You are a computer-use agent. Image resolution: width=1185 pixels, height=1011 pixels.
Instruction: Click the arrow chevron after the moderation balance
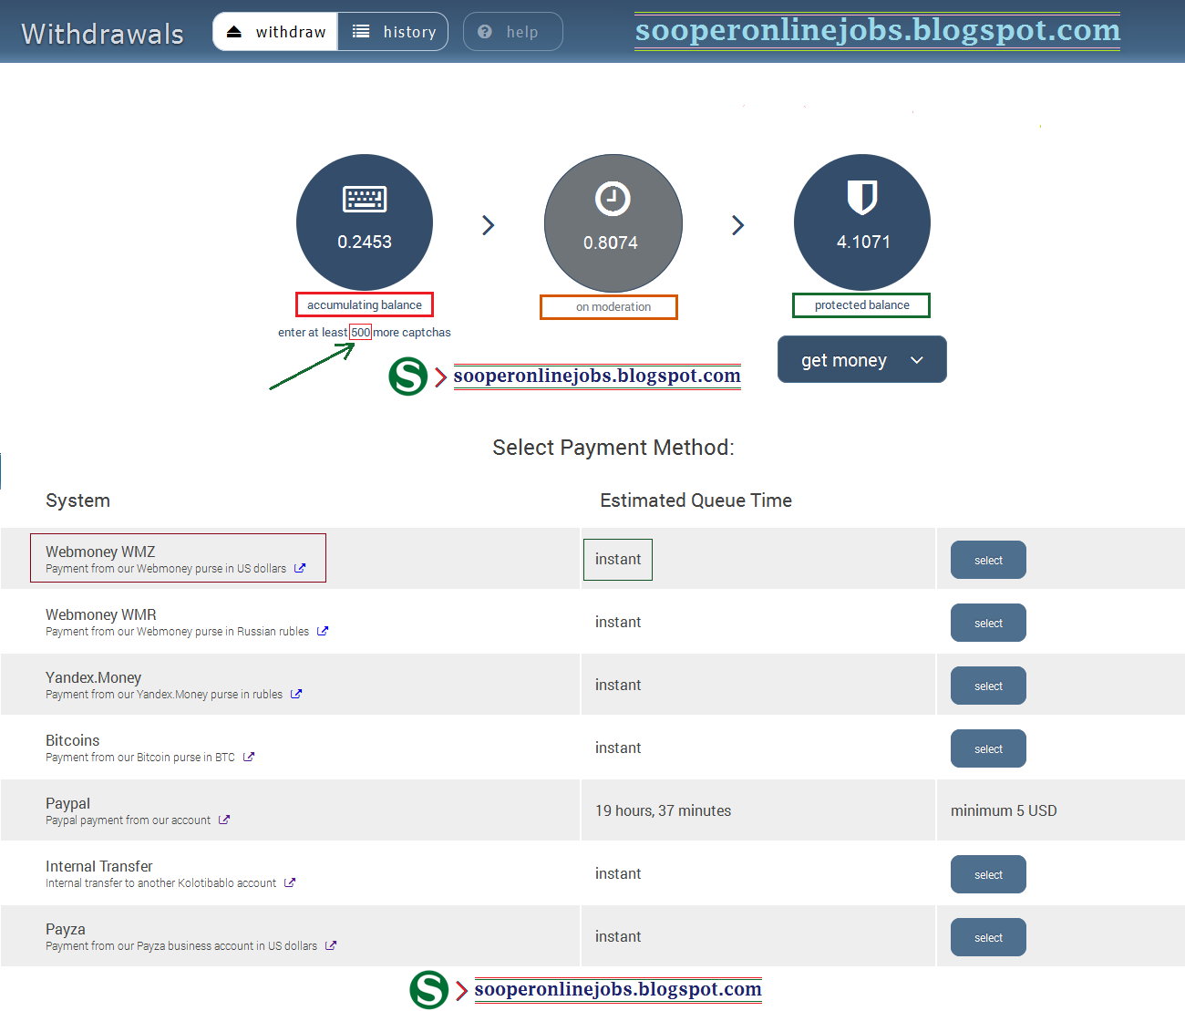tap(738, 225)
